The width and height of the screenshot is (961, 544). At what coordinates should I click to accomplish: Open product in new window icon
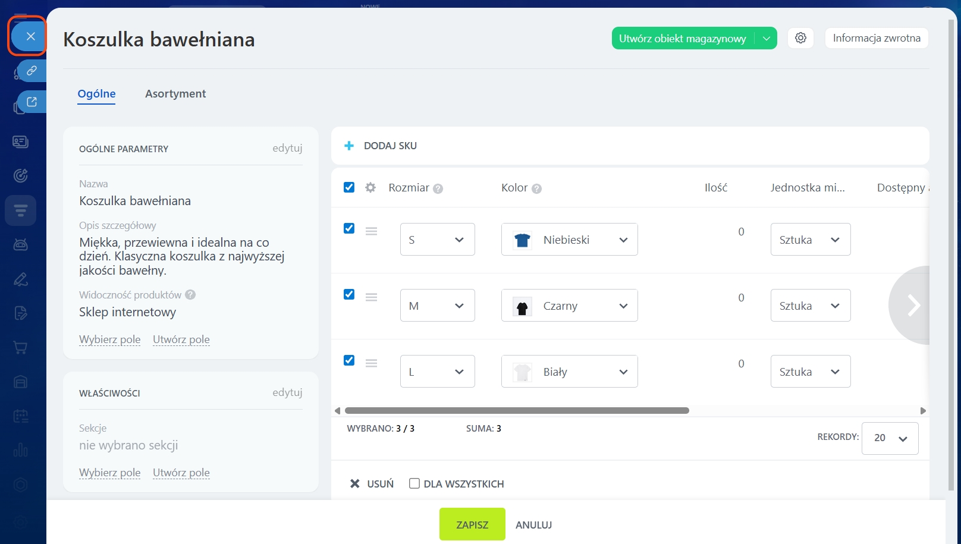pyautogui.click(x=32, y=102)
